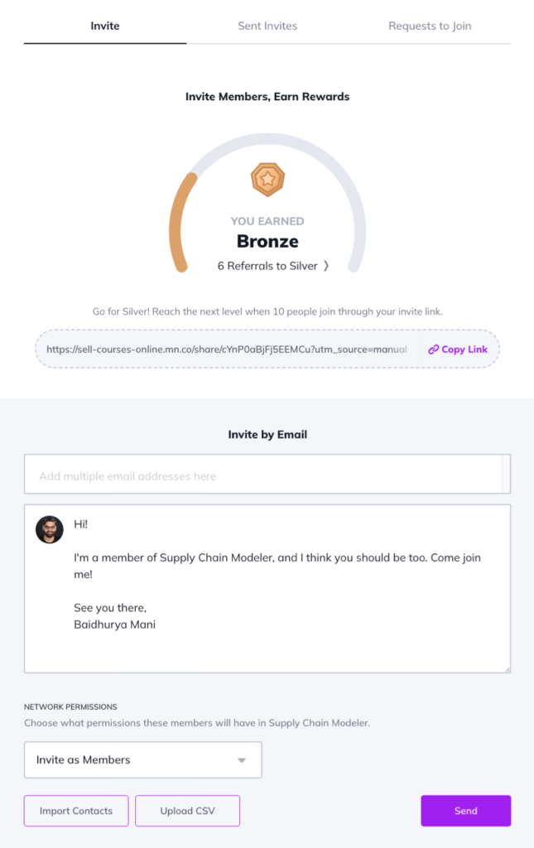
Task: Switch to the Sent Invites tab
Action: pyautogui.click(x=267, y=26)
